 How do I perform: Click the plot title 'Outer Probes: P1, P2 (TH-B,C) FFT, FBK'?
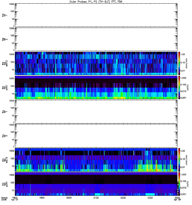click(x=96, y=2)
